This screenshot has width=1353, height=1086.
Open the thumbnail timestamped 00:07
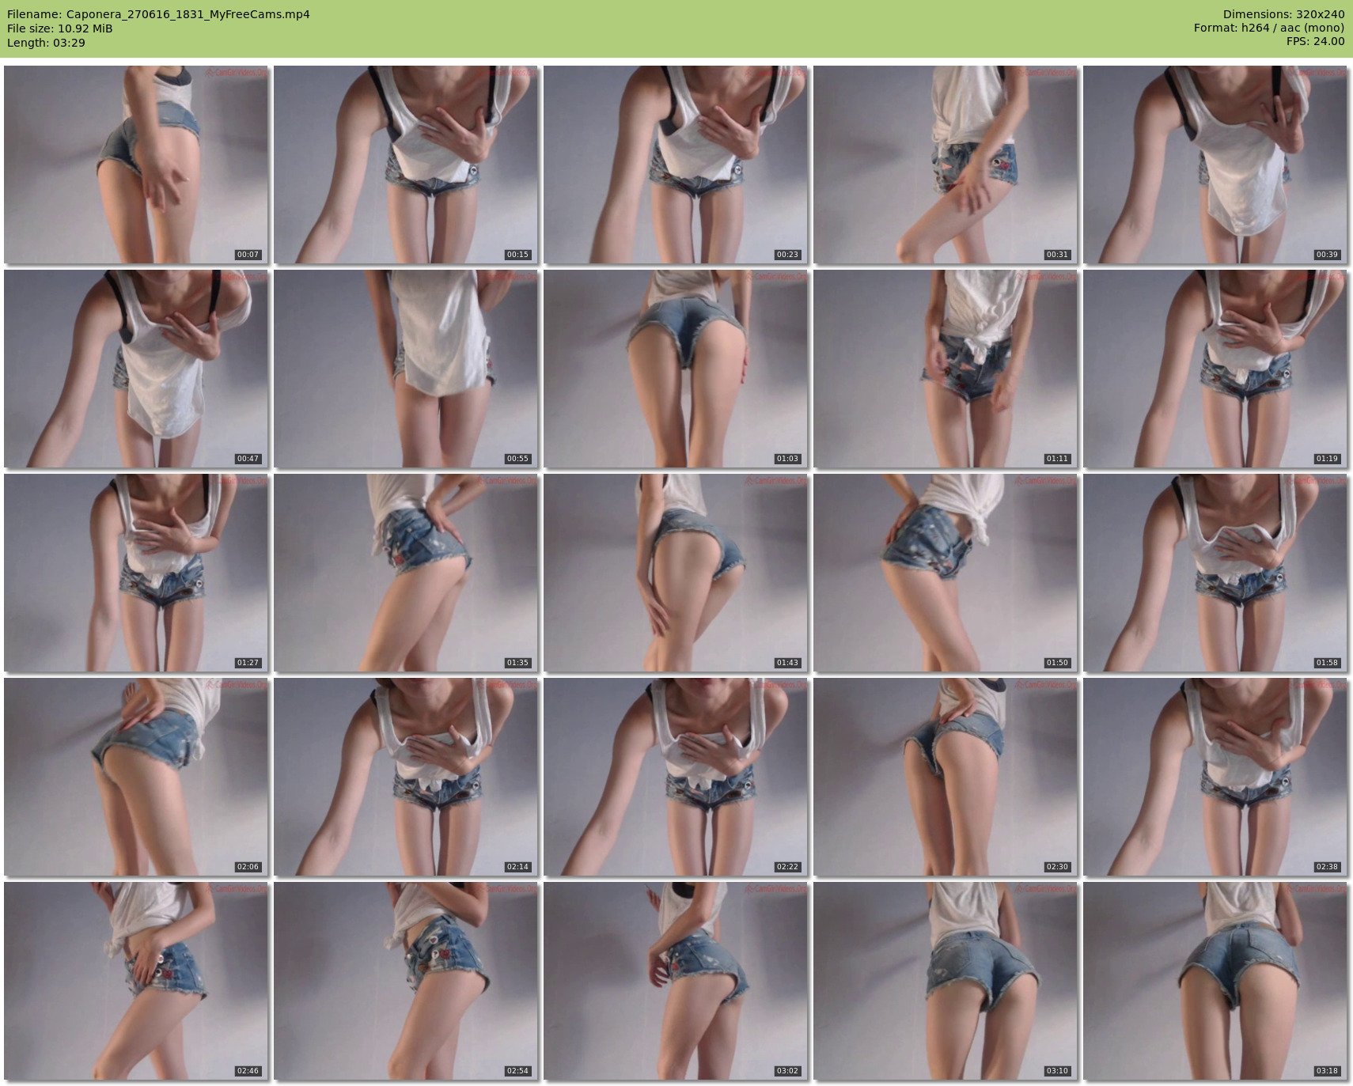135,164
